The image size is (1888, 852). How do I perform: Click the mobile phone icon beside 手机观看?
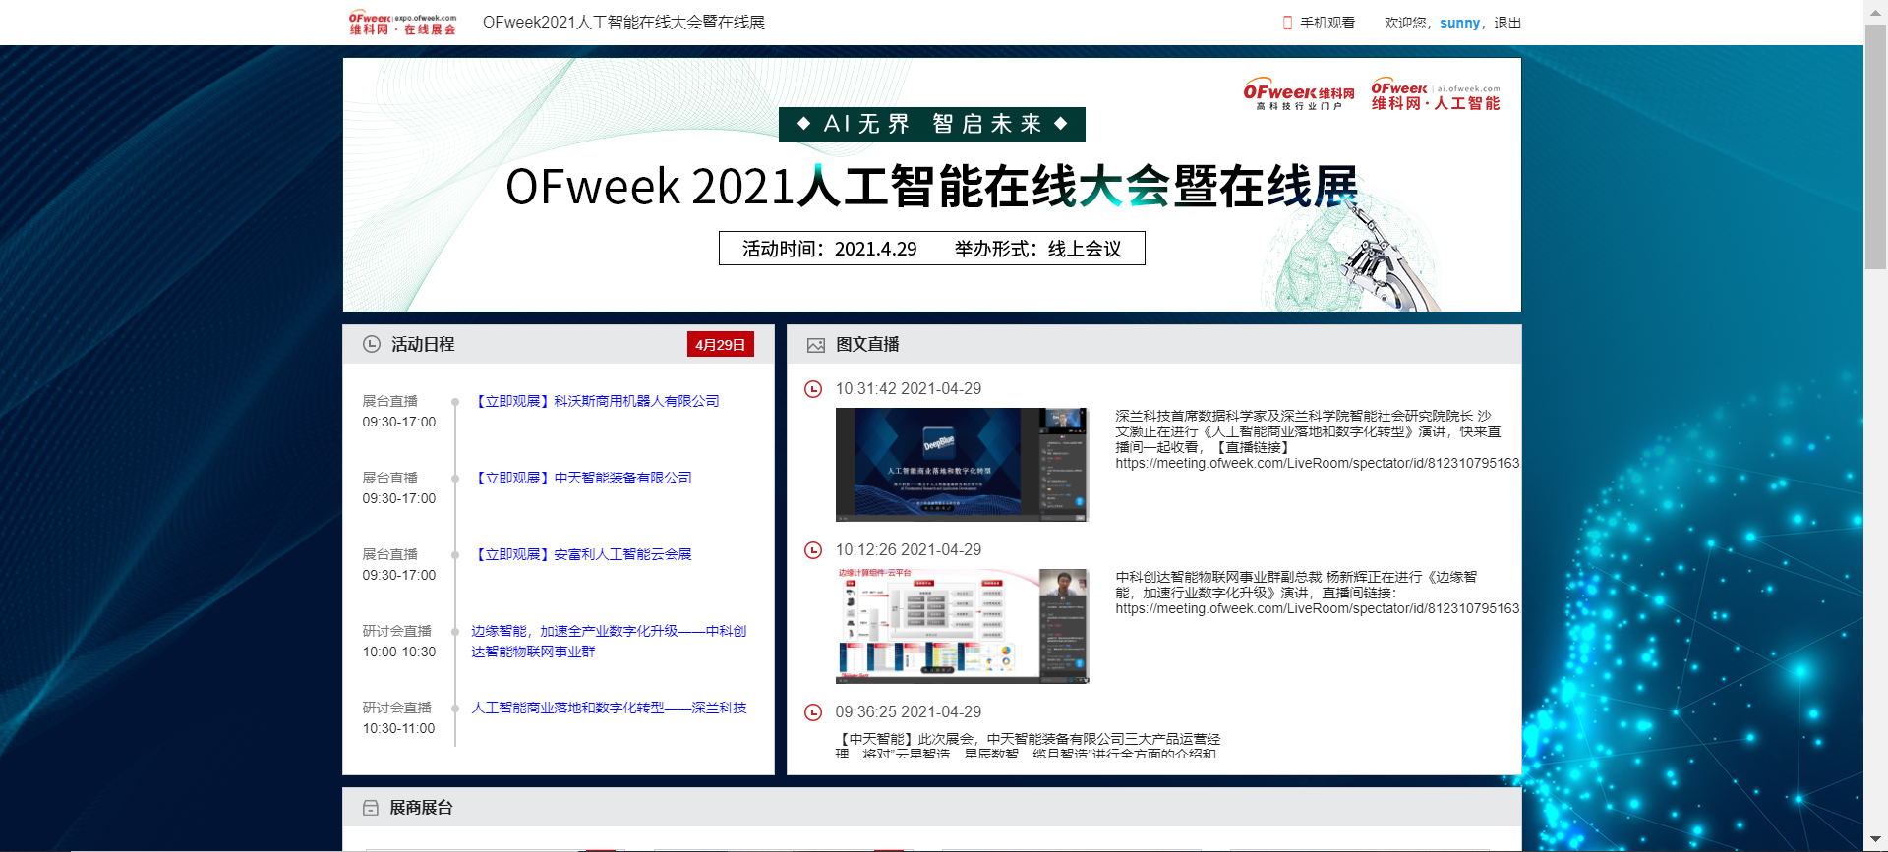coord(1287,23)
